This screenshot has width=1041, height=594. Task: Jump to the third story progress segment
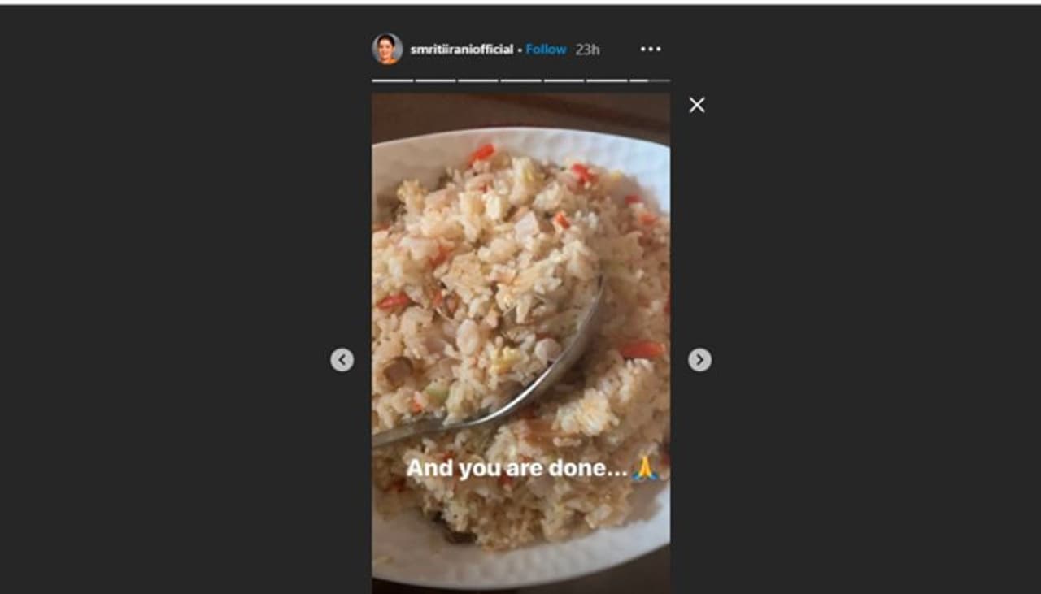478,80
